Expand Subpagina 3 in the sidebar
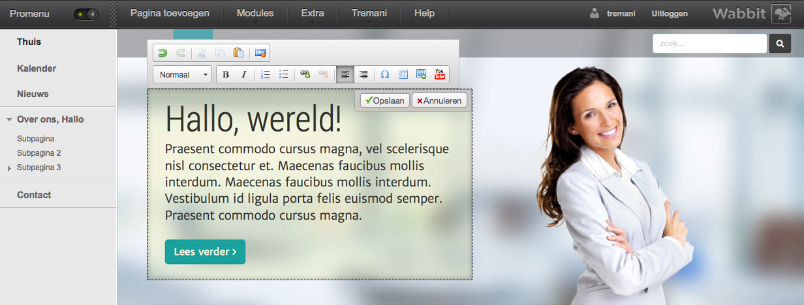This screenshot has height=305, width=804. 8,168
